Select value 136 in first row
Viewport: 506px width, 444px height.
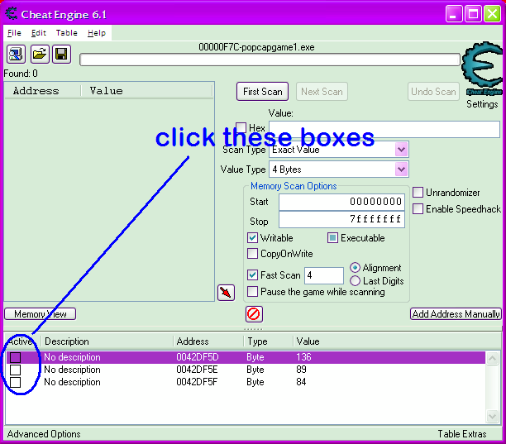[303, 357]
